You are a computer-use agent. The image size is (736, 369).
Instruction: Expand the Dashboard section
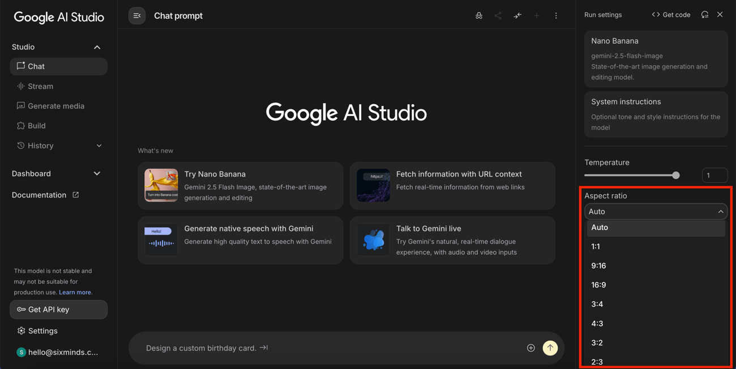tap(97, 174)
